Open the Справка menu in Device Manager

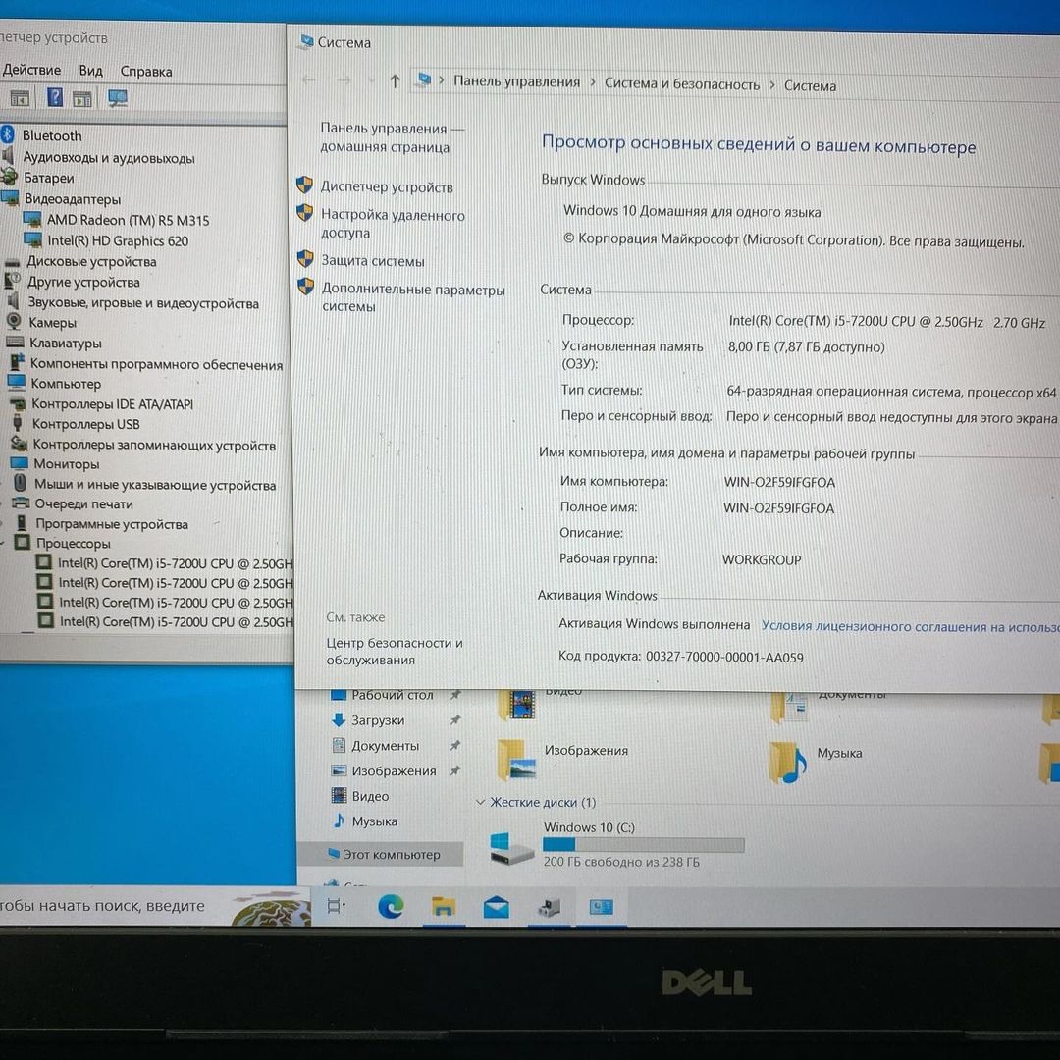[146, 71]
